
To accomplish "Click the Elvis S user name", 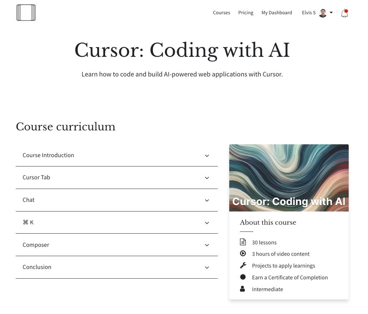I will [x=309, y=13].
